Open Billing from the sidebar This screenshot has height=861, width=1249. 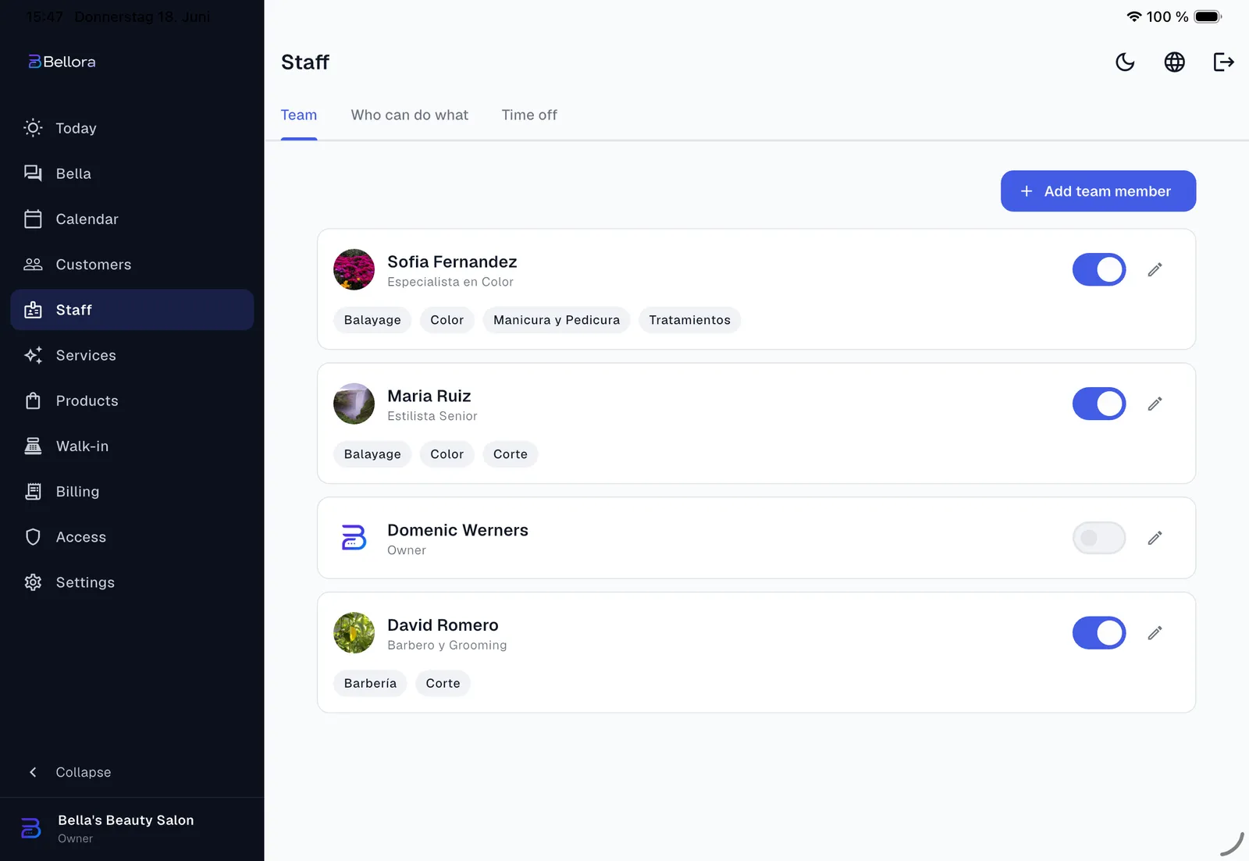coord(132,492)
